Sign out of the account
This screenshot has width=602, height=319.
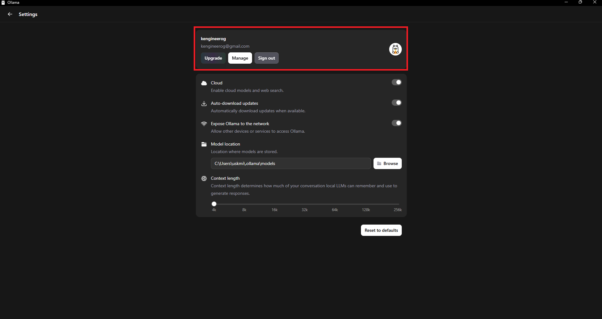tap(266, 58)
